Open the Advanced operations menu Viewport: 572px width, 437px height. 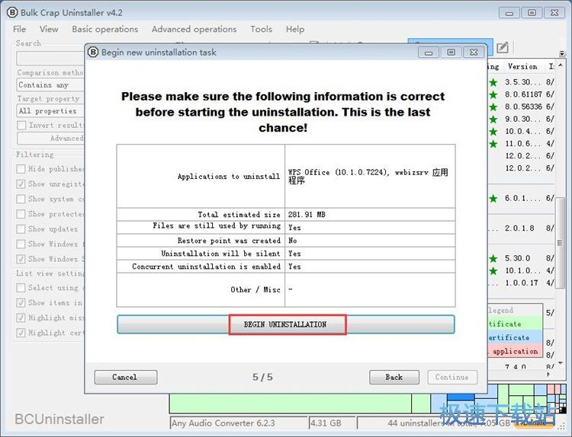[x=194, y=29]
